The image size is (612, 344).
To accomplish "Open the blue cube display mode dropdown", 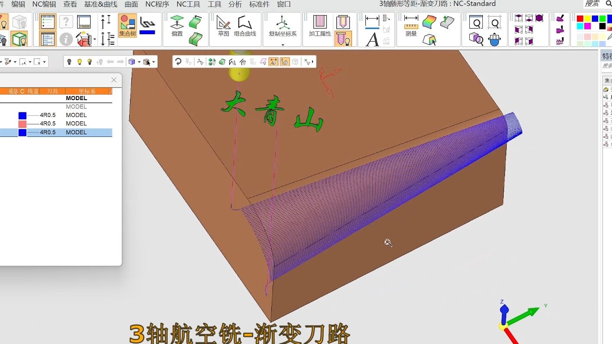I will (139, 62).
